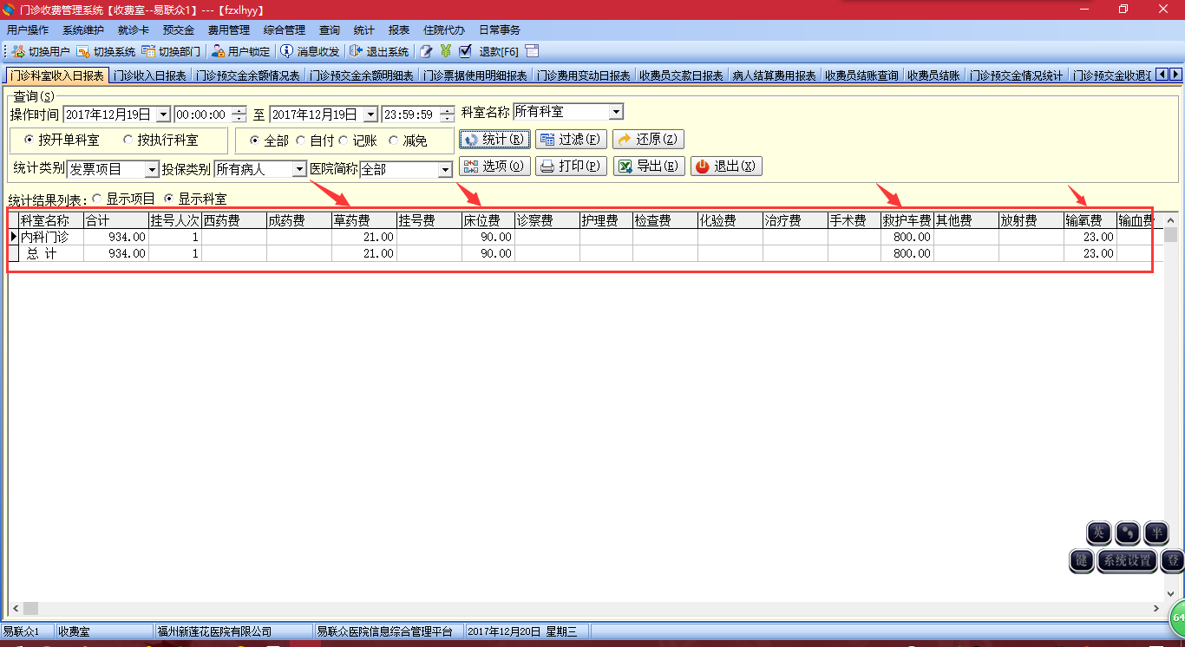
Task: Click the 统计(R) button
Action: coord(494,139)
